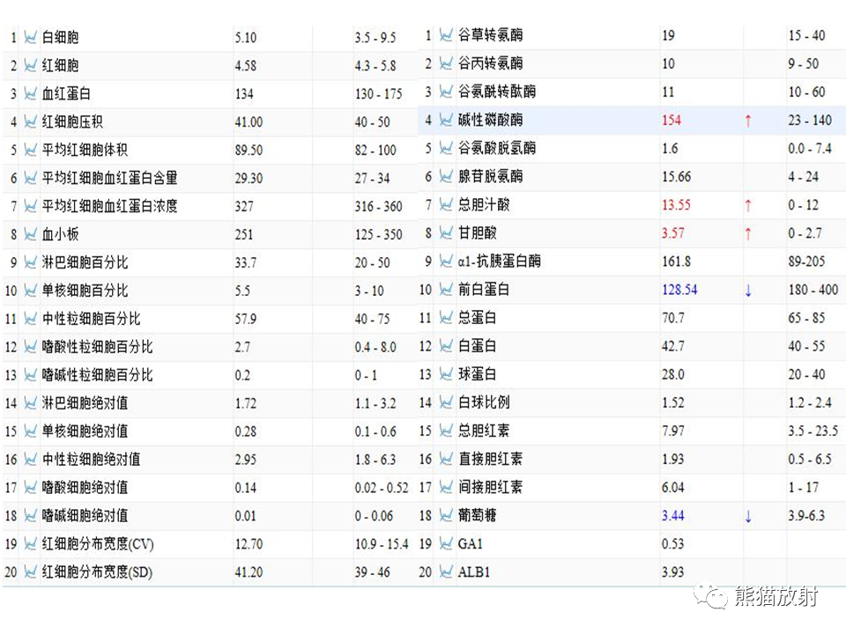Open chart icon for 前白蛋白

446,290
